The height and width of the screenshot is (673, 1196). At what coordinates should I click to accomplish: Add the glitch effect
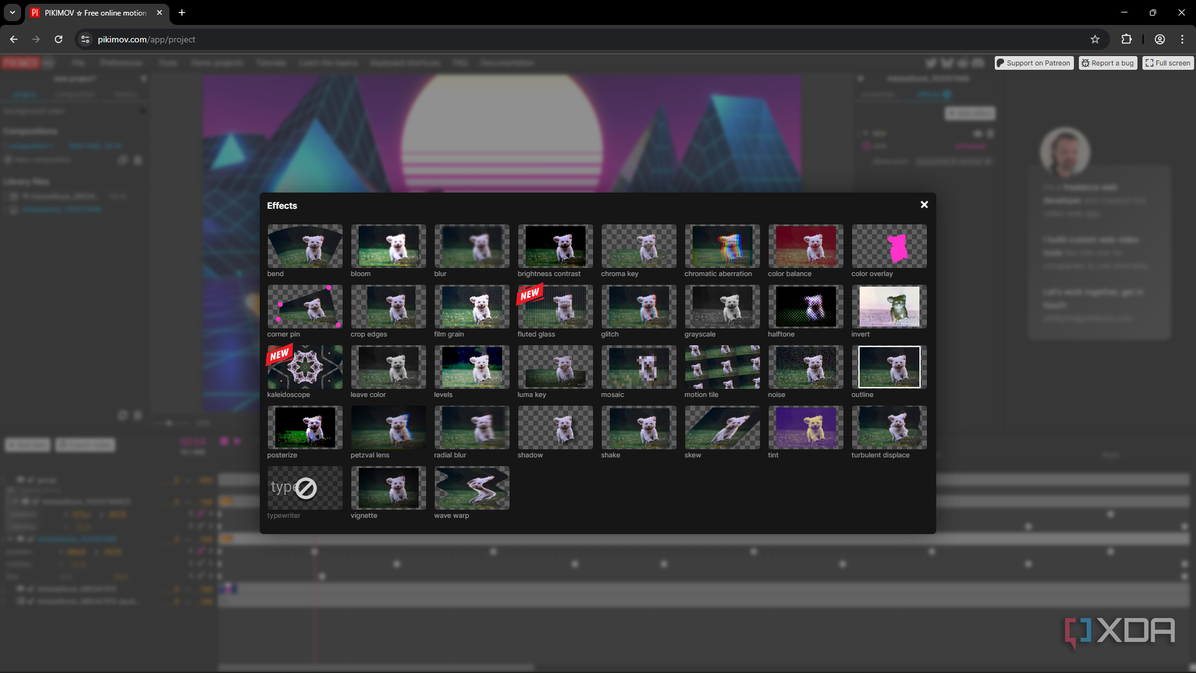pos(638,307)
